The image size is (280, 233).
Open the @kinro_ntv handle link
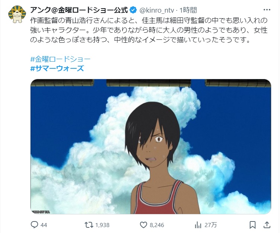[156, 10]
